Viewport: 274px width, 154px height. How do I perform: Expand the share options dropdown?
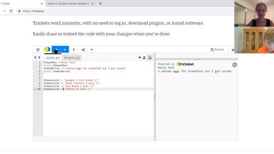point(92,50)
